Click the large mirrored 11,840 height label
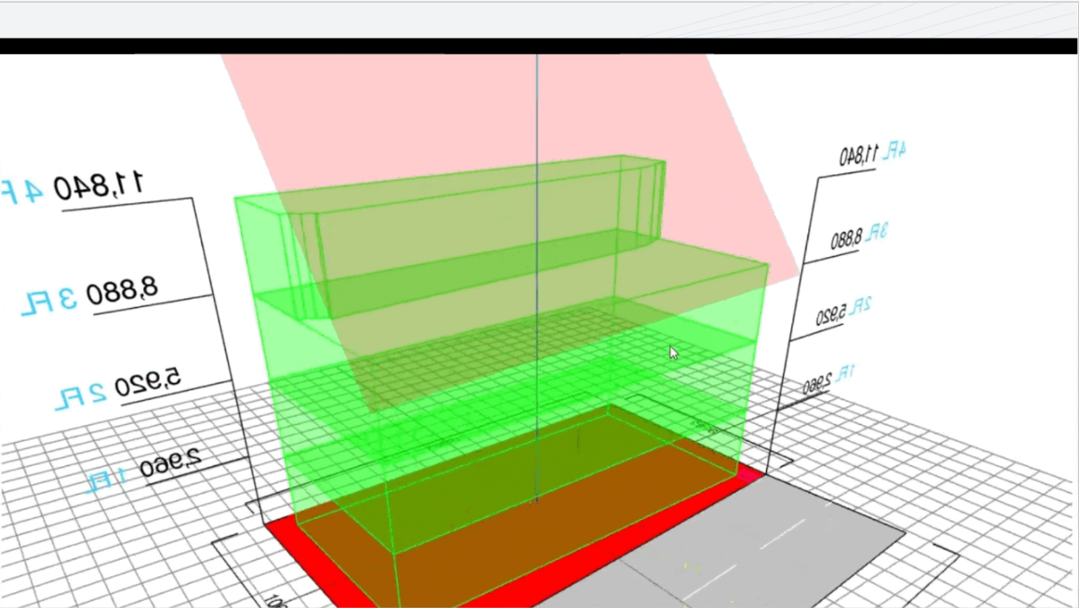The width and height of the screenshot is (1079, 608). (x=100, y=186)
